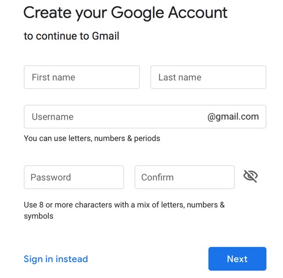Click the Username placeholder label
The width and height of the screenshot is (283, 278).
[53, 117]
